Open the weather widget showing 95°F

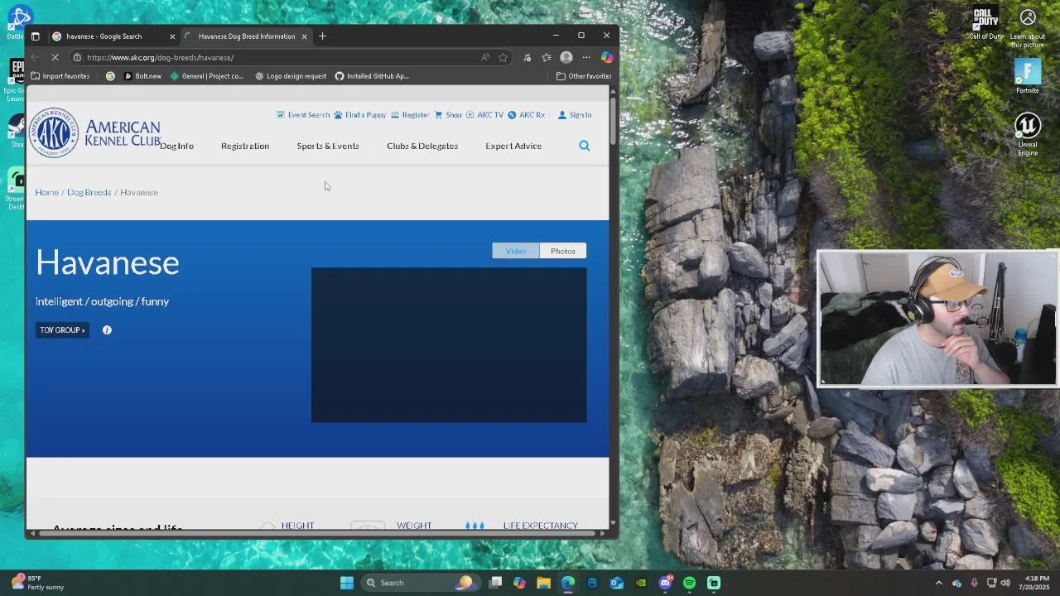[x=37, y=583]
